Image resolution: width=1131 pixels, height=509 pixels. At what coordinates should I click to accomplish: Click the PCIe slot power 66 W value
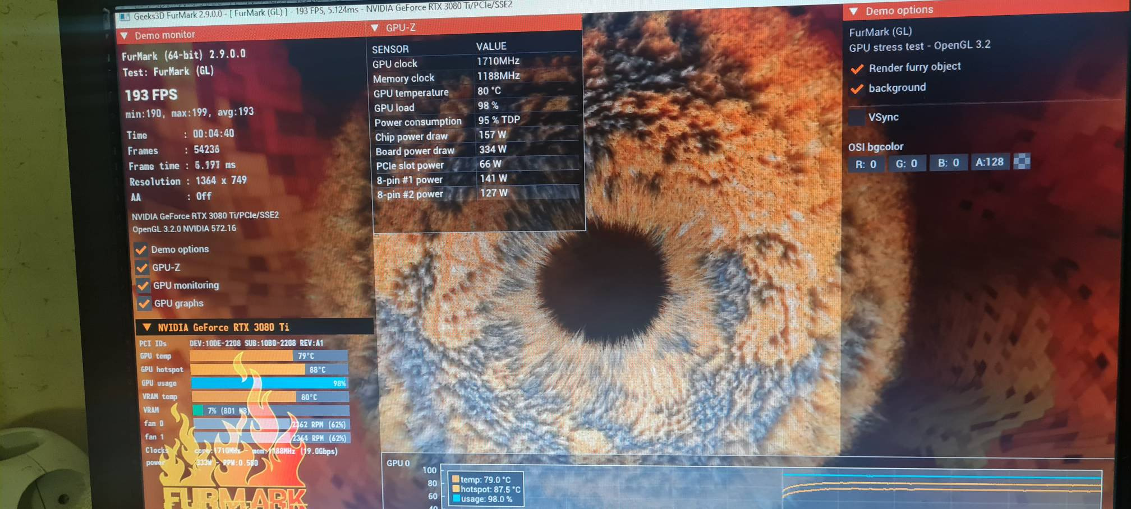pyautogui.click(x=490, y=164)
